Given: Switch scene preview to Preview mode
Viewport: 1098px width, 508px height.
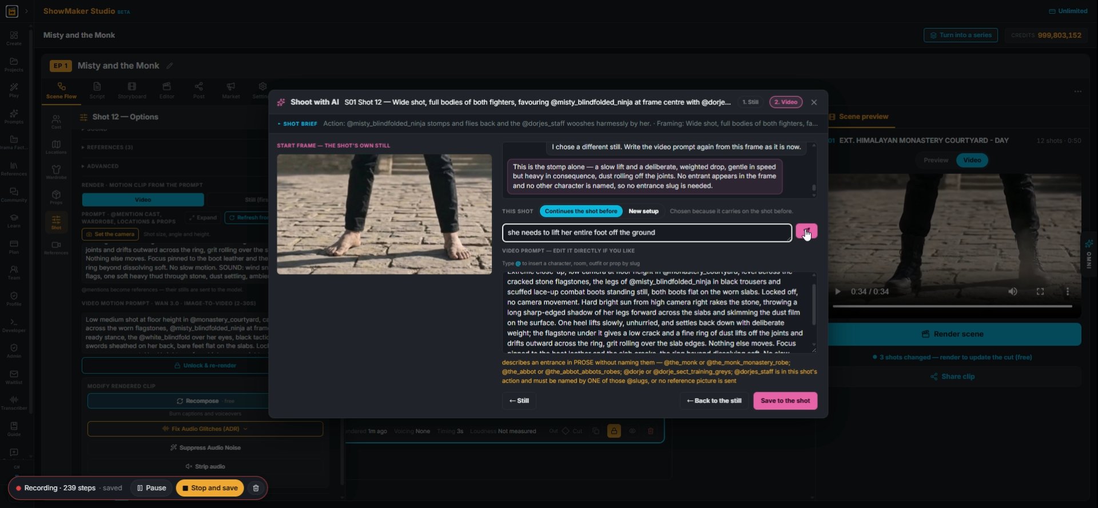Looking at the screenshot, I should tap(936, 160).
